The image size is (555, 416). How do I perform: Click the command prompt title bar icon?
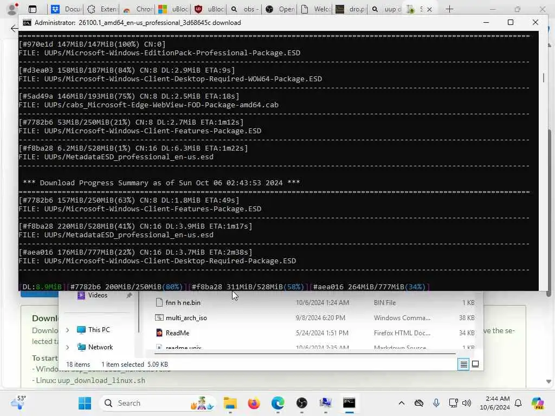[x=27, y=23]
